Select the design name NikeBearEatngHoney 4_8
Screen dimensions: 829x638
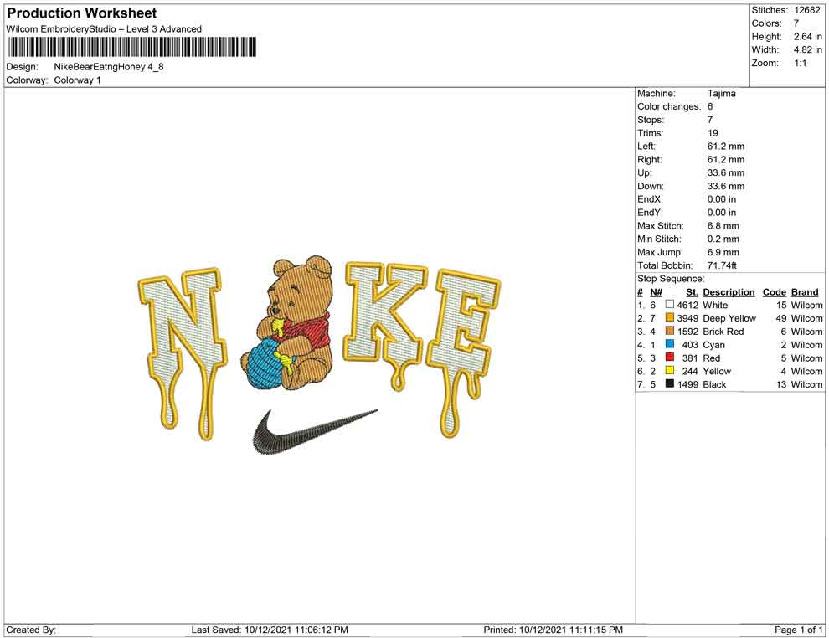(x=108, y=67)
